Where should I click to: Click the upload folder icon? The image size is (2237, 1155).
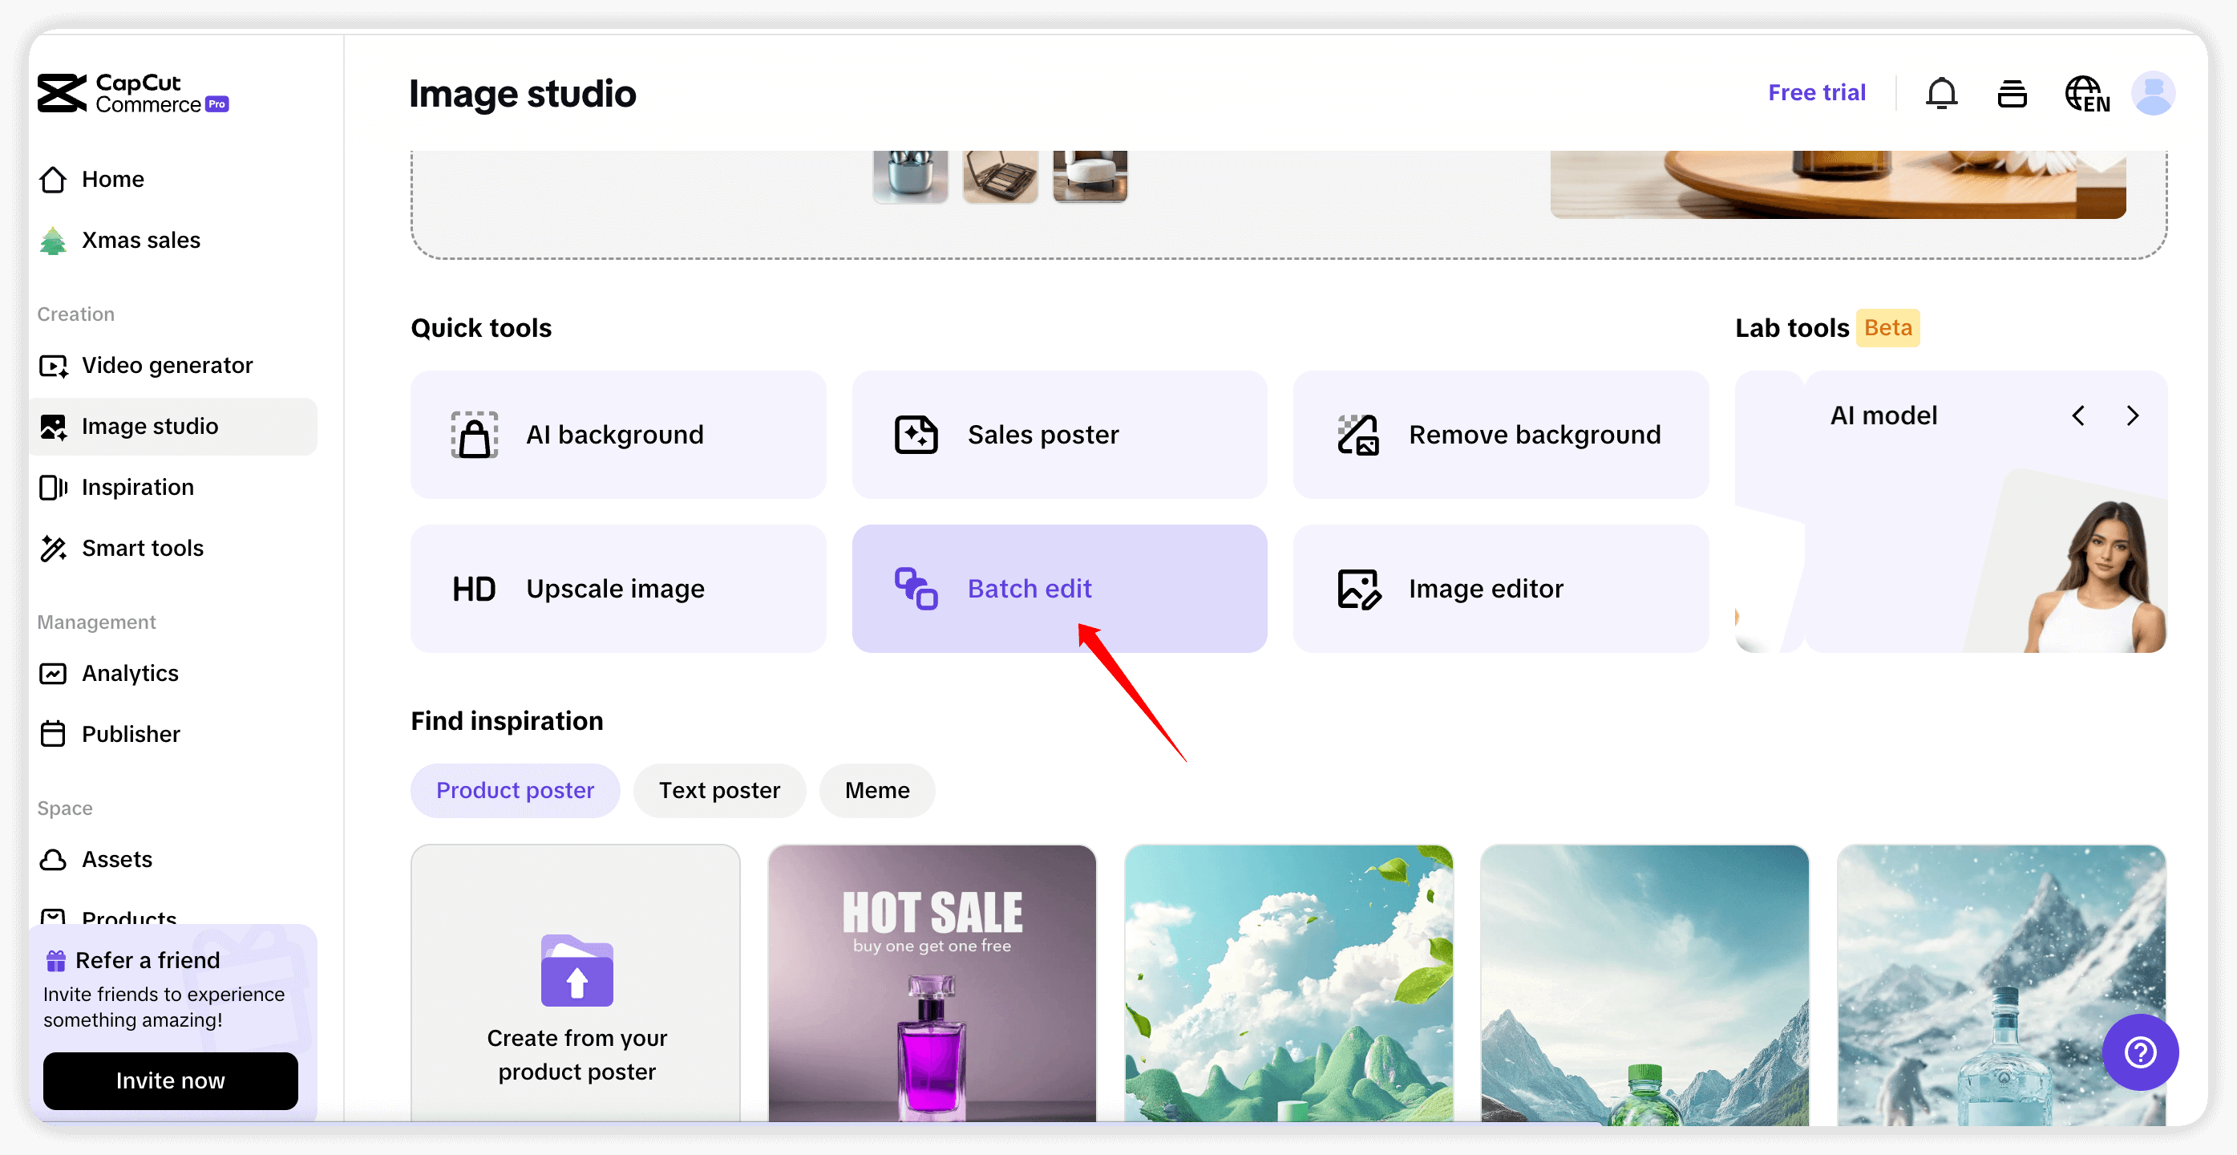[576, 970]
